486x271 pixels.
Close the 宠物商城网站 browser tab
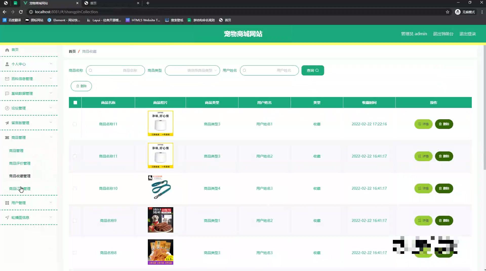click(x=77, y=3)
